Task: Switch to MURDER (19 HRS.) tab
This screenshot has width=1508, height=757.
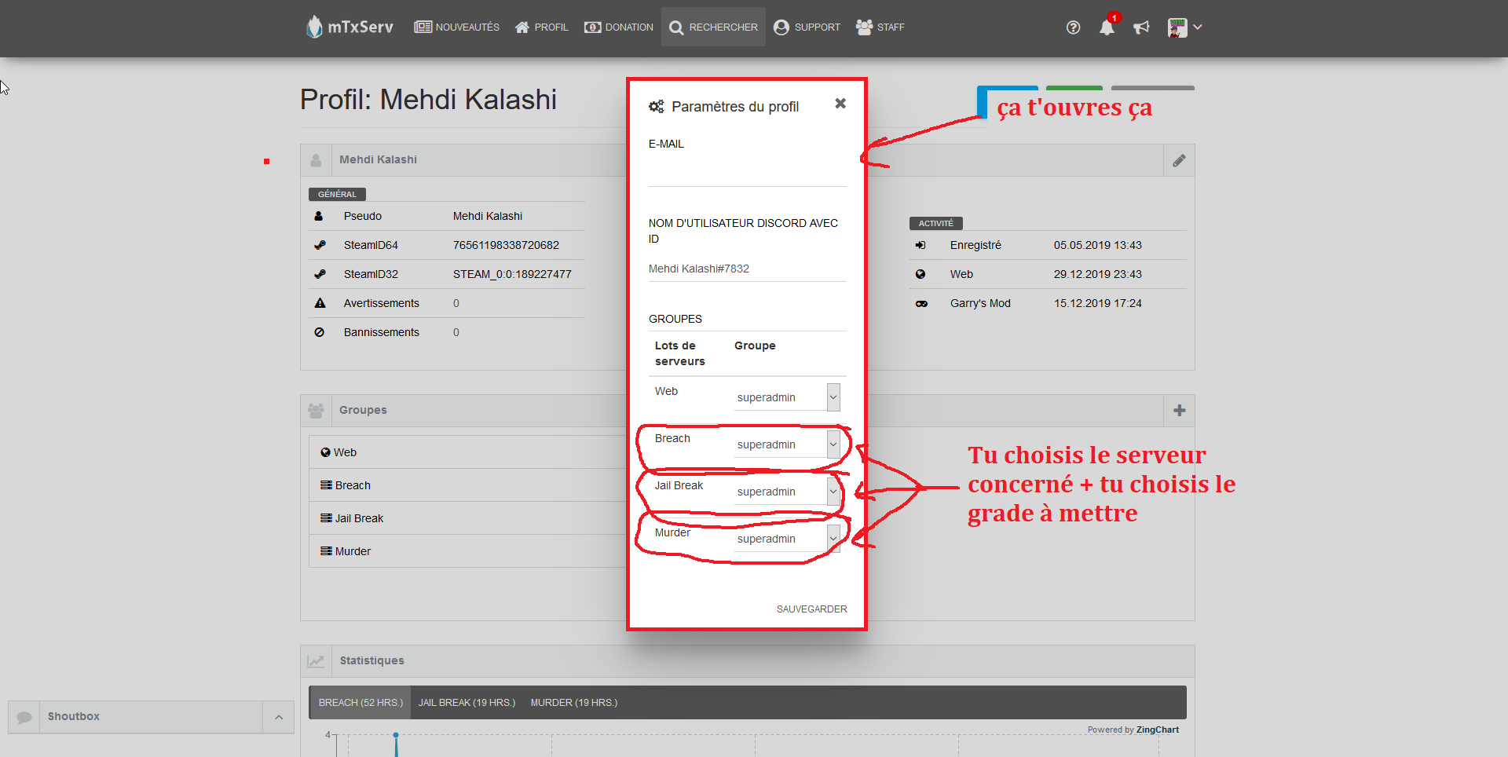Action: [x=574, y=703]
